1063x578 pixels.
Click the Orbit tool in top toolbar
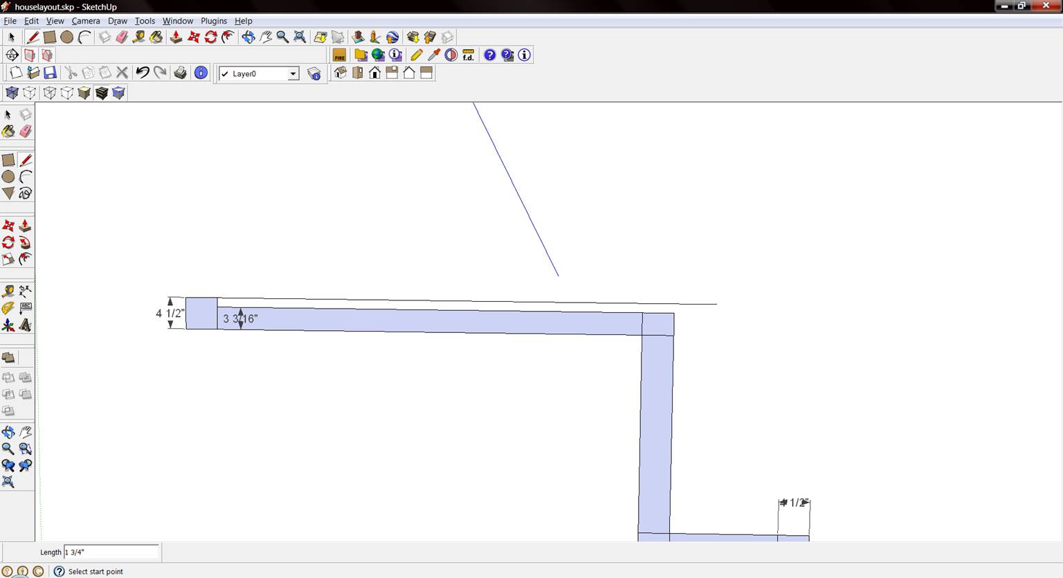[248, 37]
